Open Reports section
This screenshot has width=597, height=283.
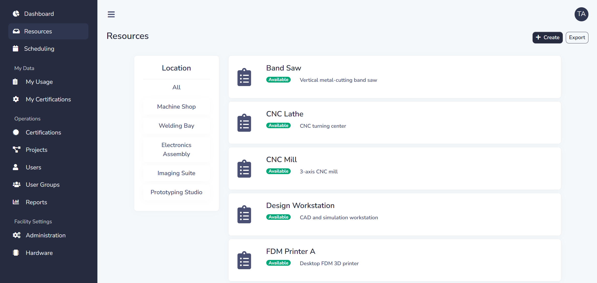pyautogui.click(x=48, y=202)
